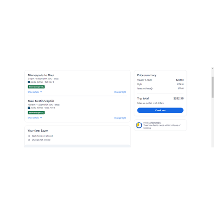The width and height of the screenshot is (214, 214).
Task: Click the Free cancellation notice text
Action: 162,125
